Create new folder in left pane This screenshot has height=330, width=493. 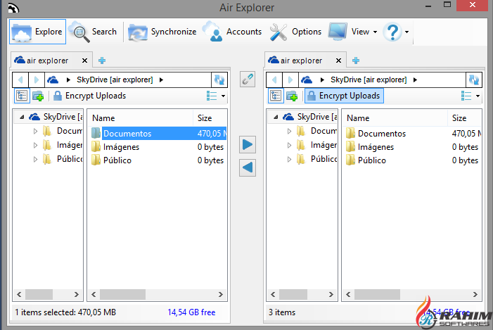pos(39,96)
